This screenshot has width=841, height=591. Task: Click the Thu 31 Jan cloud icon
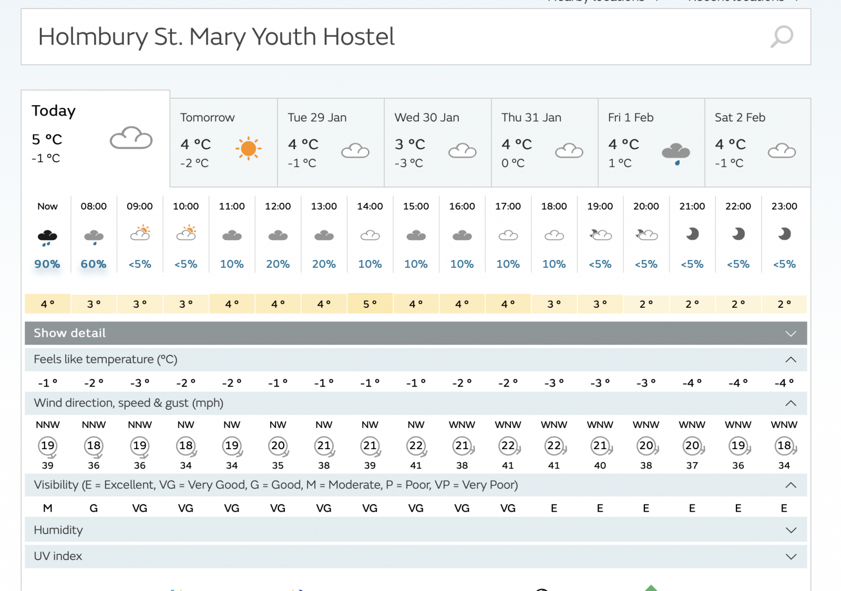point(569,151)
